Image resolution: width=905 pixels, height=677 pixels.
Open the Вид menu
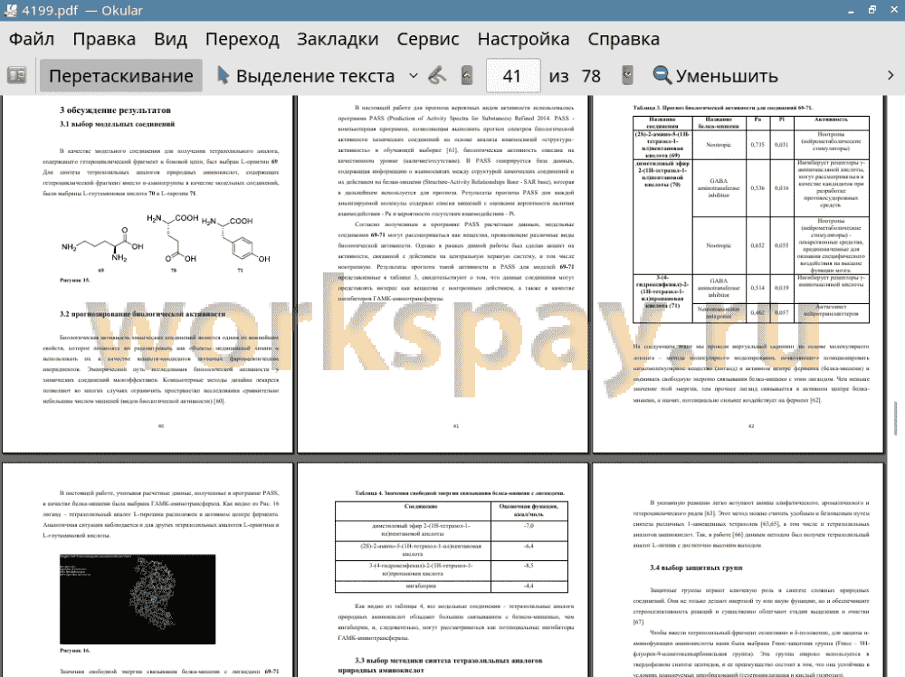click(x=170, y=39)
